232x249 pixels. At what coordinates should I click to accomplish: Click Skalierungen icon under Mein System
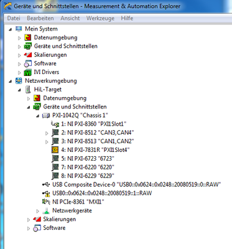tap(27, 55)
